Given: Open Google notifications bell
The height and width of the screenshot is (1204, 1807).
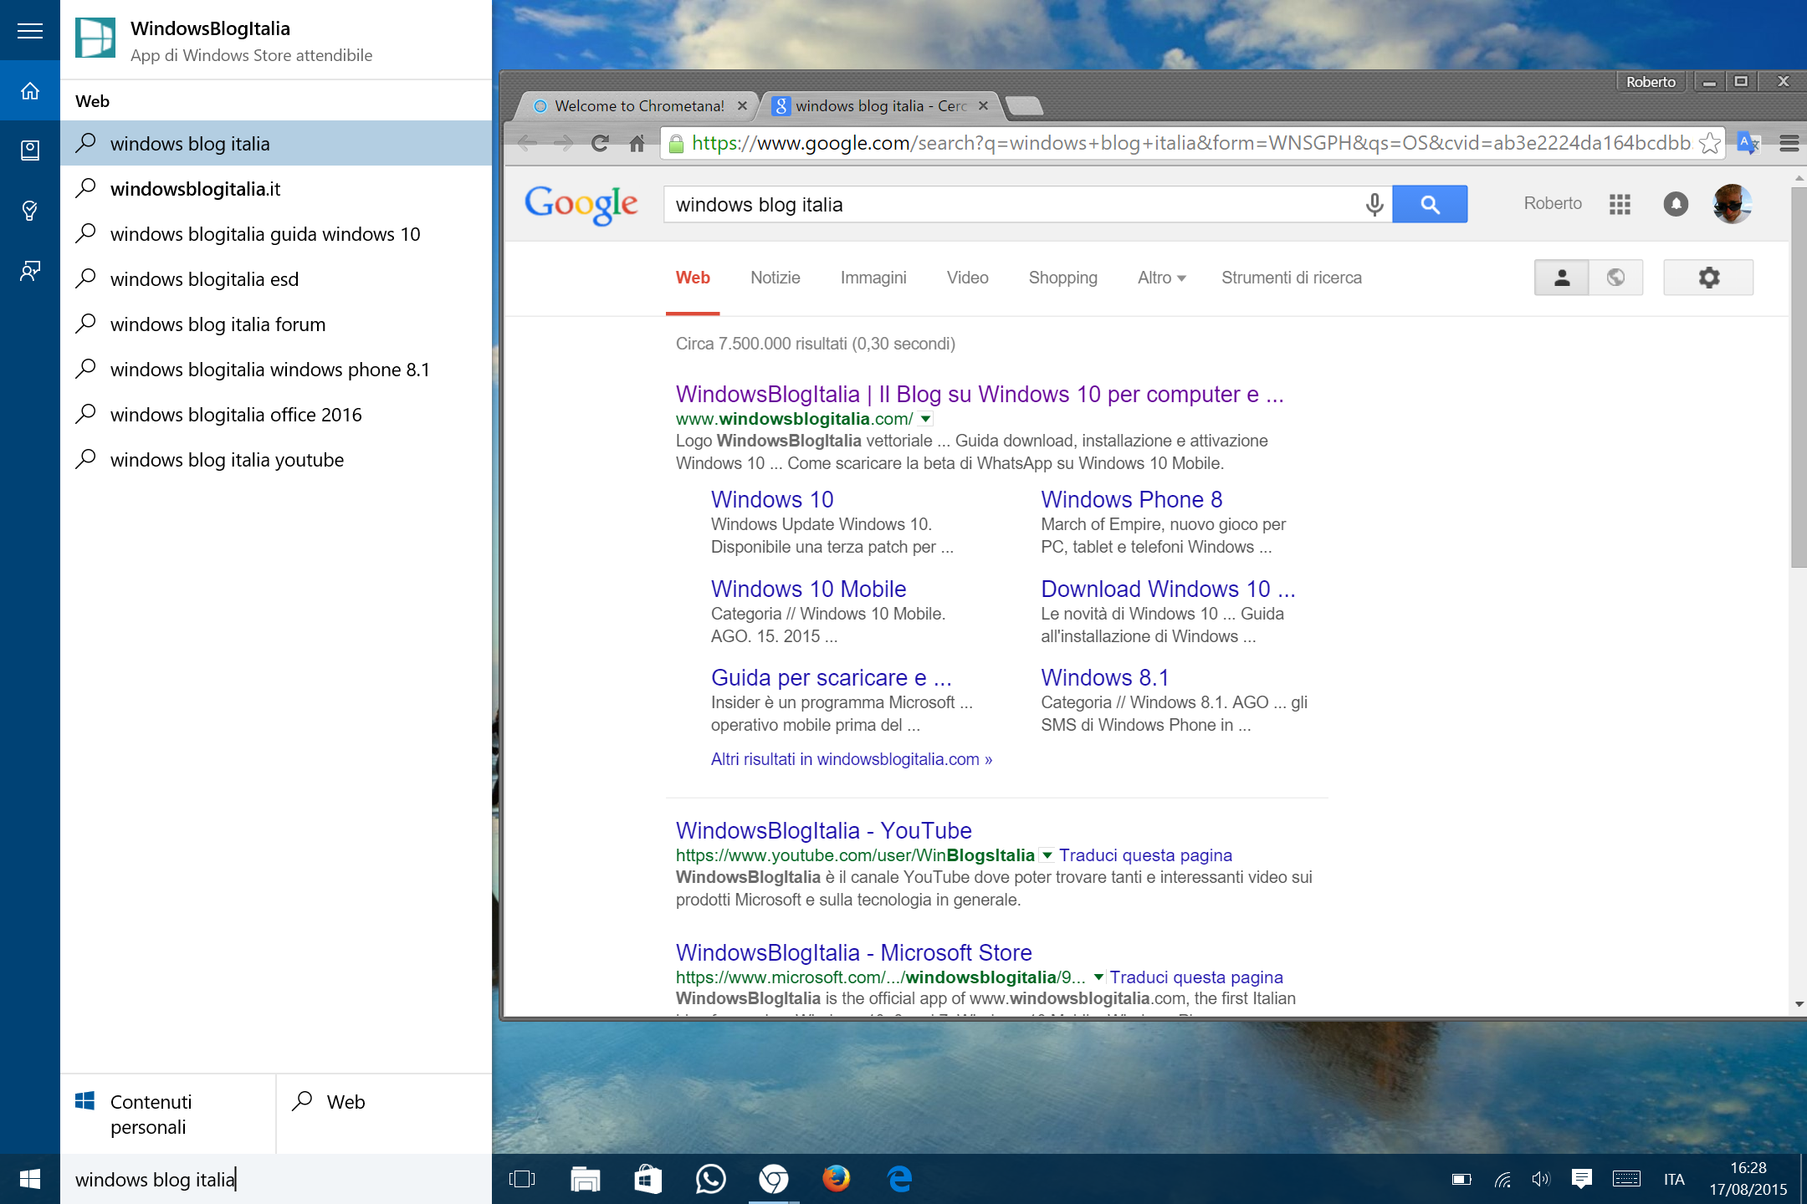Looking at the screenshot, I should click(x=1676, y=204).
